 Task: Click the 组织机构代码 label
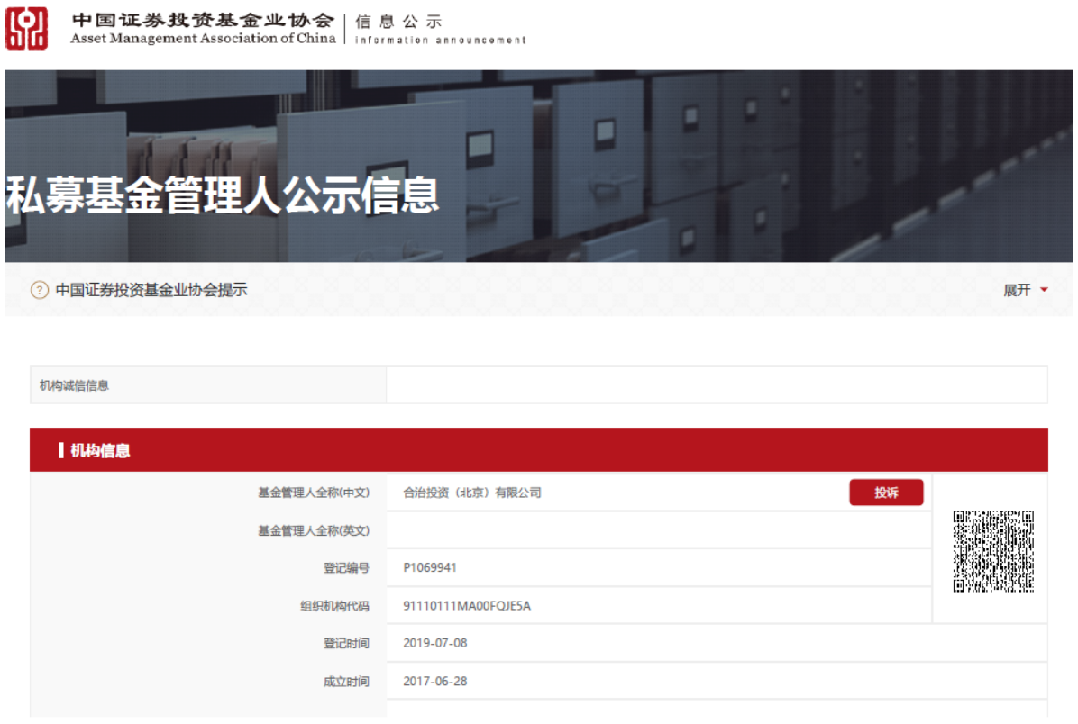point(334,606)
